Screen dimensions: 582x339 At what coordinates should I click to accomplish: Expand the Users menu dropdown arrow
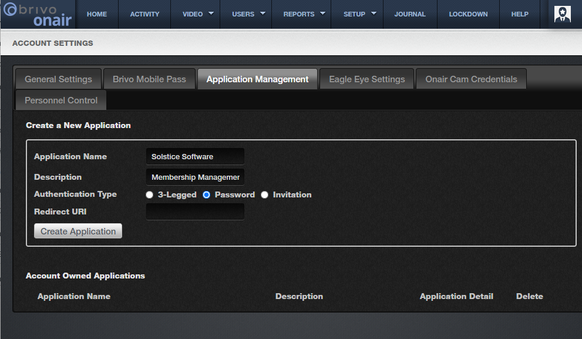pyautogui.click(x=263, y=14)
